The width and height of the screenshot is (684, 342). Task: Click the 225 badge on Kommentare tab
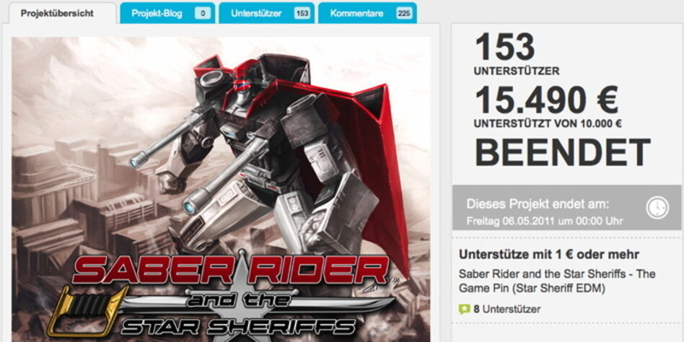[x=404, y=14]
